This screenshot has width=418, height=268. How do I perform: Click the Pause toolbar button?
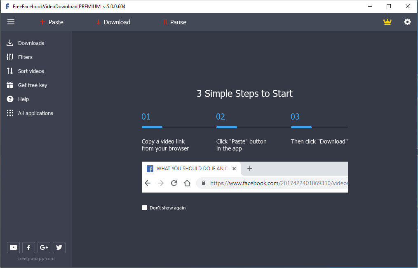175,22
